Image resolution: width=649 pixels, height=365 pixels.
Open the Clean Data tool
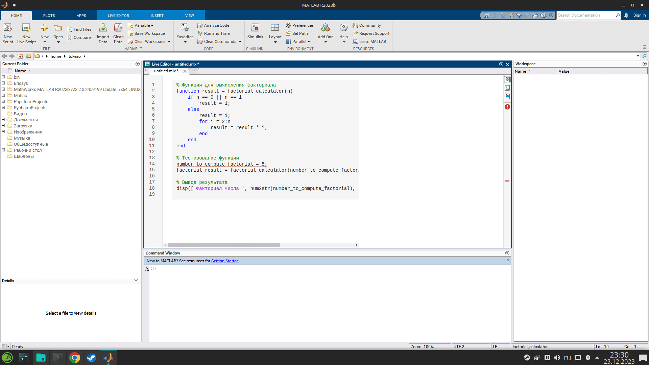coord(118,33)
